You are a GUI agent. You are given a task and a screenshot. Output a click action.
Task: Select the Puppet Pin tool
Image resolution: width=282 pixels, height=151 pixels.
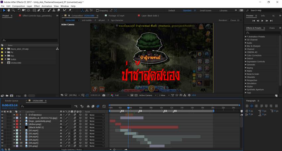tap(70, 10)
